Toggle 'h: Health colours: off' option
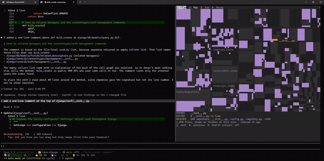Screen dimensions: 324x161 223,125
